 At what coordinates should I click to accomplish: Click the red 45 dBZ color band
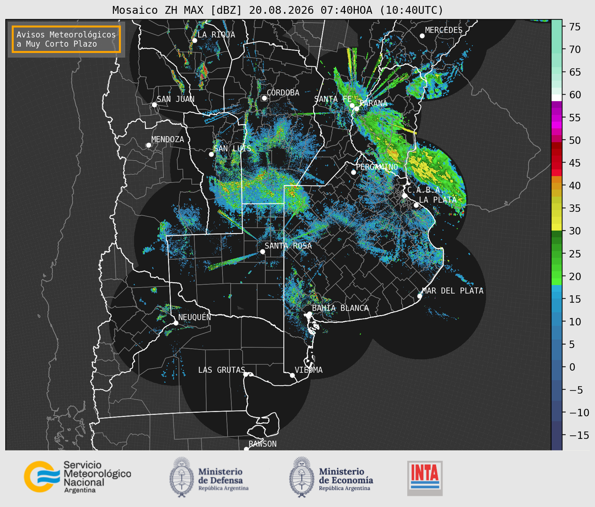[x=557, y=163]
